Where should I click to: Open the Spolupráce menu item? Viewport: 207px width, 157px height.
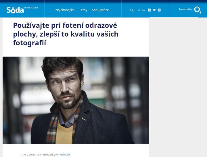click(x=100, y=10)
